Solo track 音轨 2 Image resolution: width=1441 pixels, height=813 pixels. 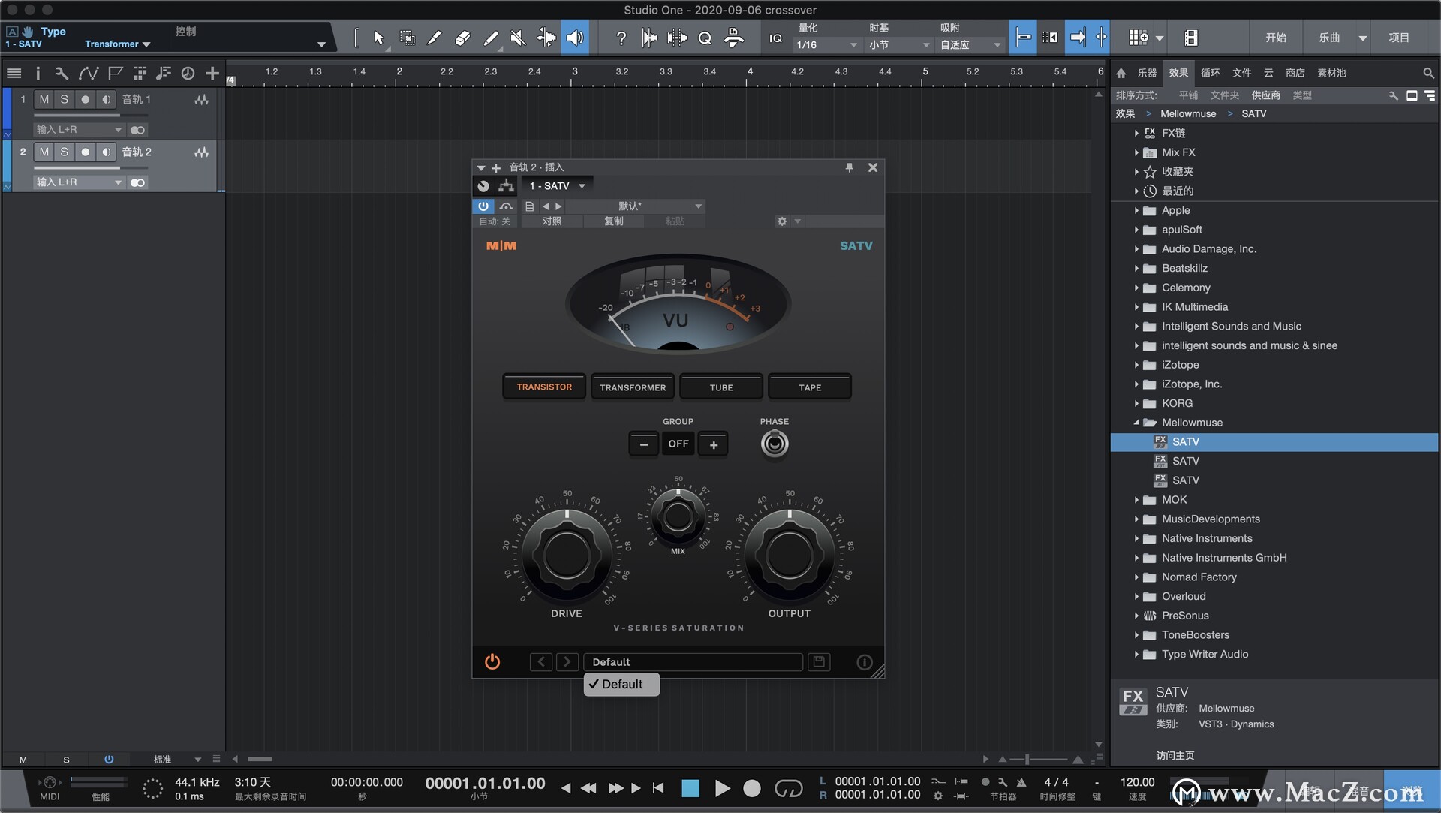coord(65,152)
